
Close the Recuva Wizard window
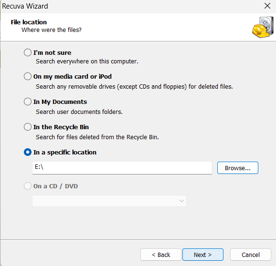pos(267,6)
